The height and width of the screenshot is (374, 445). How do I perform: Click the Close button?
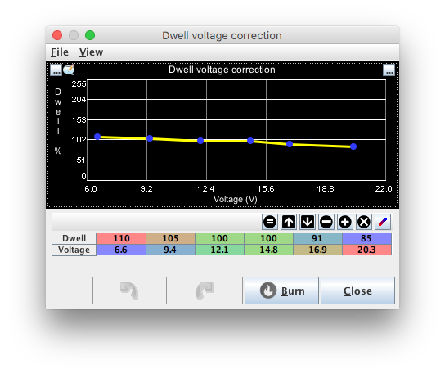point(357,291)
